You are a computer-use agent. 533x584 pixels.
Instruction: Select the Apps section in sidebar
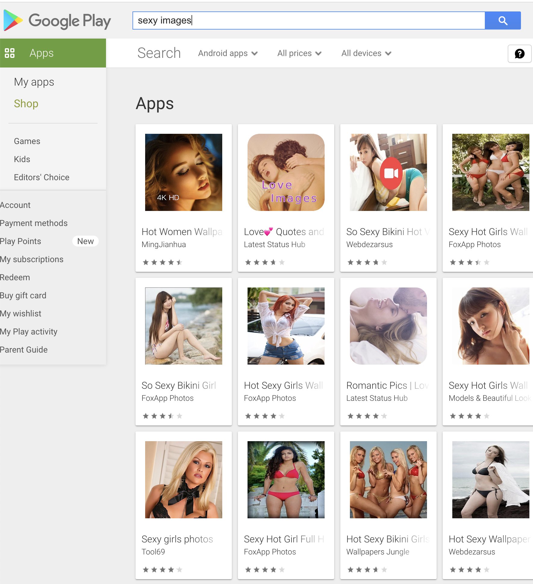coord(53,53)
